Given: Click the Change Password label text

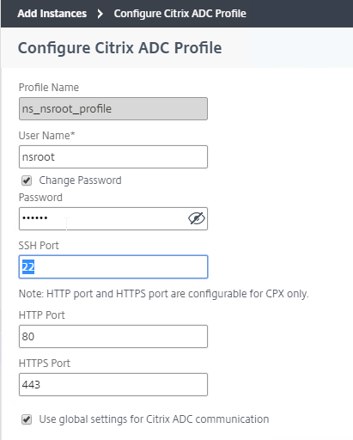Looking at the screenshot, I should click(80, 180).
